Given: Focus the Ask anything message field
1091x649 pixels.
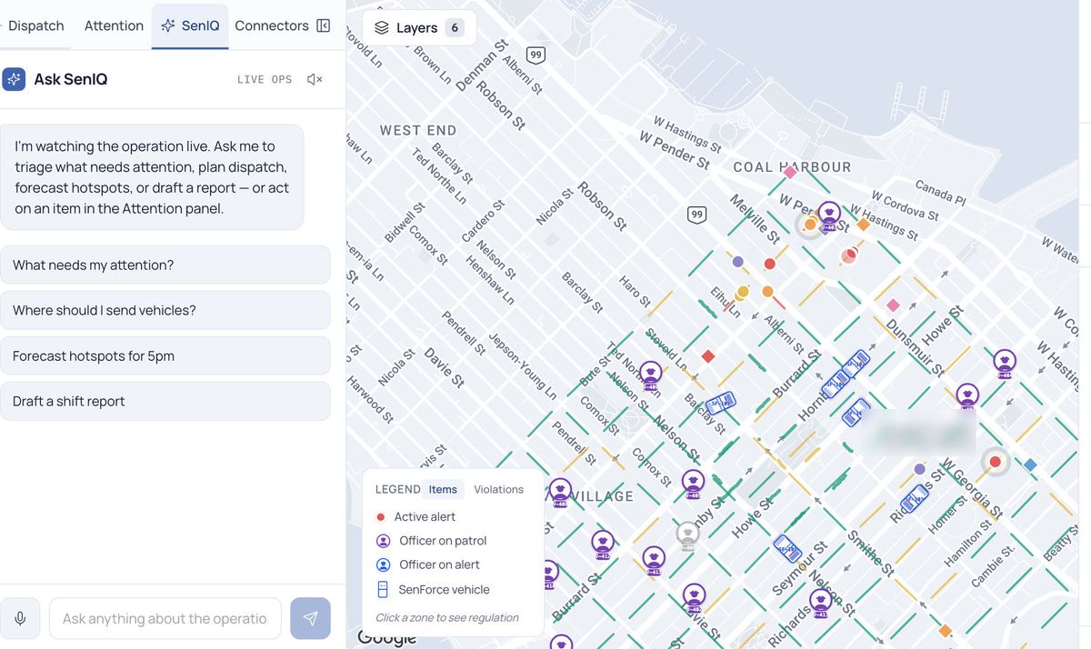Looking at the screenshot, I should click(165, 618).
